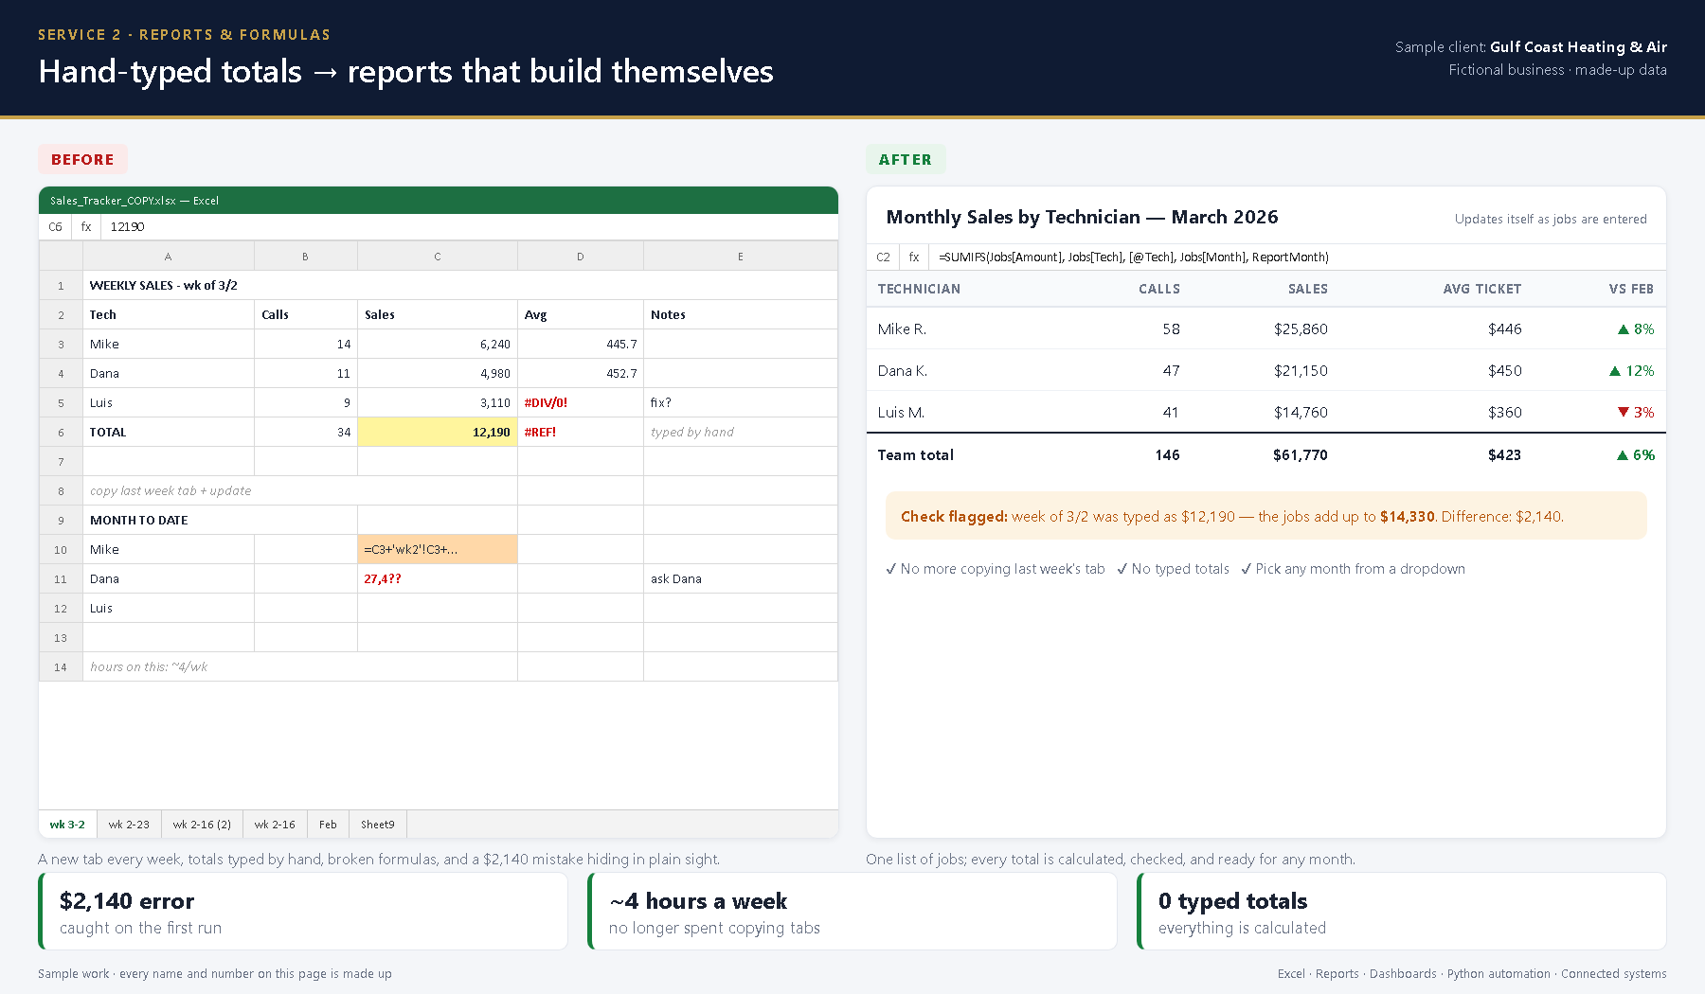Click the Dana K. row name

pyautogui.click(x=903, y=371)
